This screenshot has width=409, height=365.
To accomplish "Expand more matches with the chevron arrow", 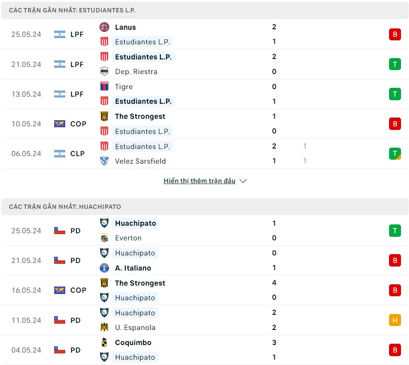I will tap(243, 181).
